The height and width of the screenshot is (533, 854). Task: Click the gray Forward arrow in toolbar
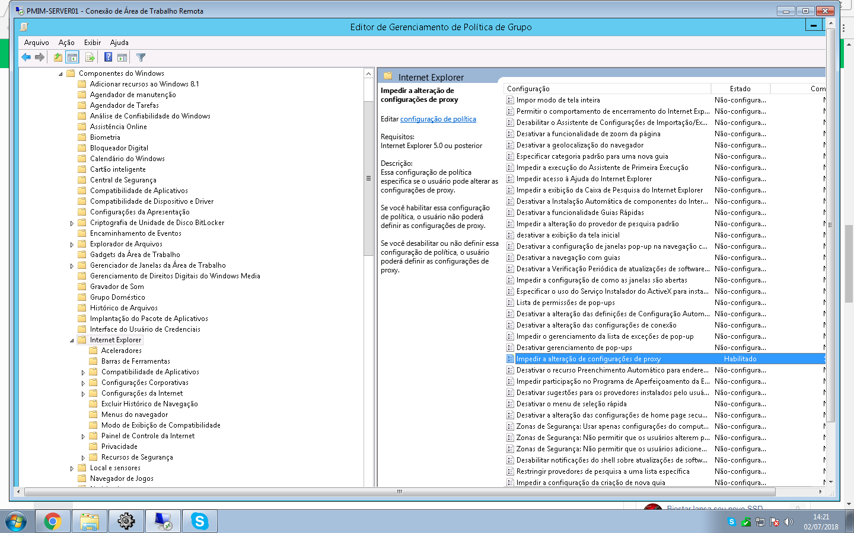(x=40, y=57)
